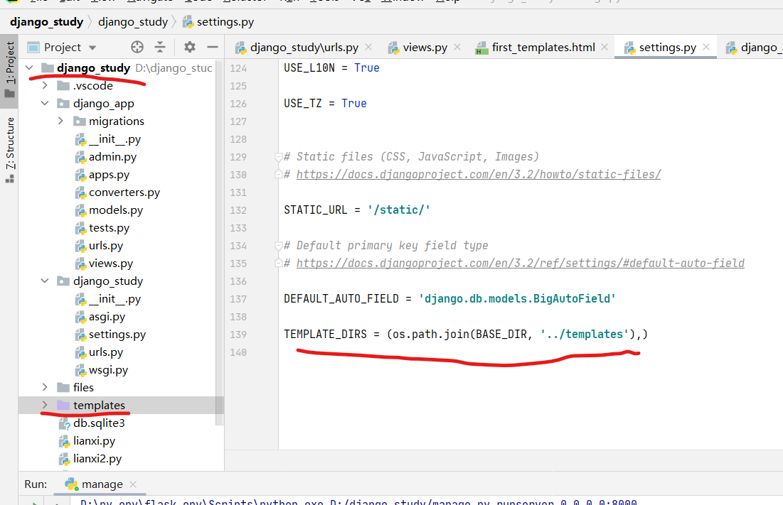
Task: Open default-auto-field docs link in comment
Action: (521, 264)
